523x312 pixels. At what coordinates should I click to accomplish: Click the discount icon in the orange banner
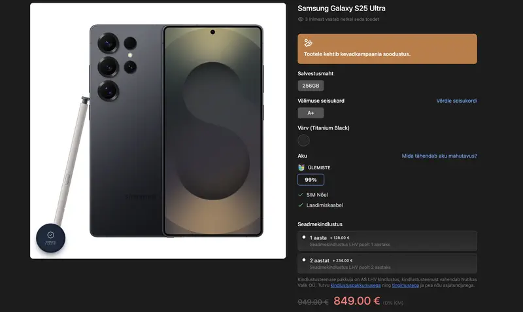pyautogui.click(x=308, y=43)
